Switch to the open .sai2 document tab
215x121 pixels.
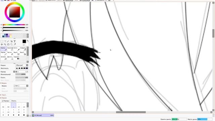click(x=43, y=115)
